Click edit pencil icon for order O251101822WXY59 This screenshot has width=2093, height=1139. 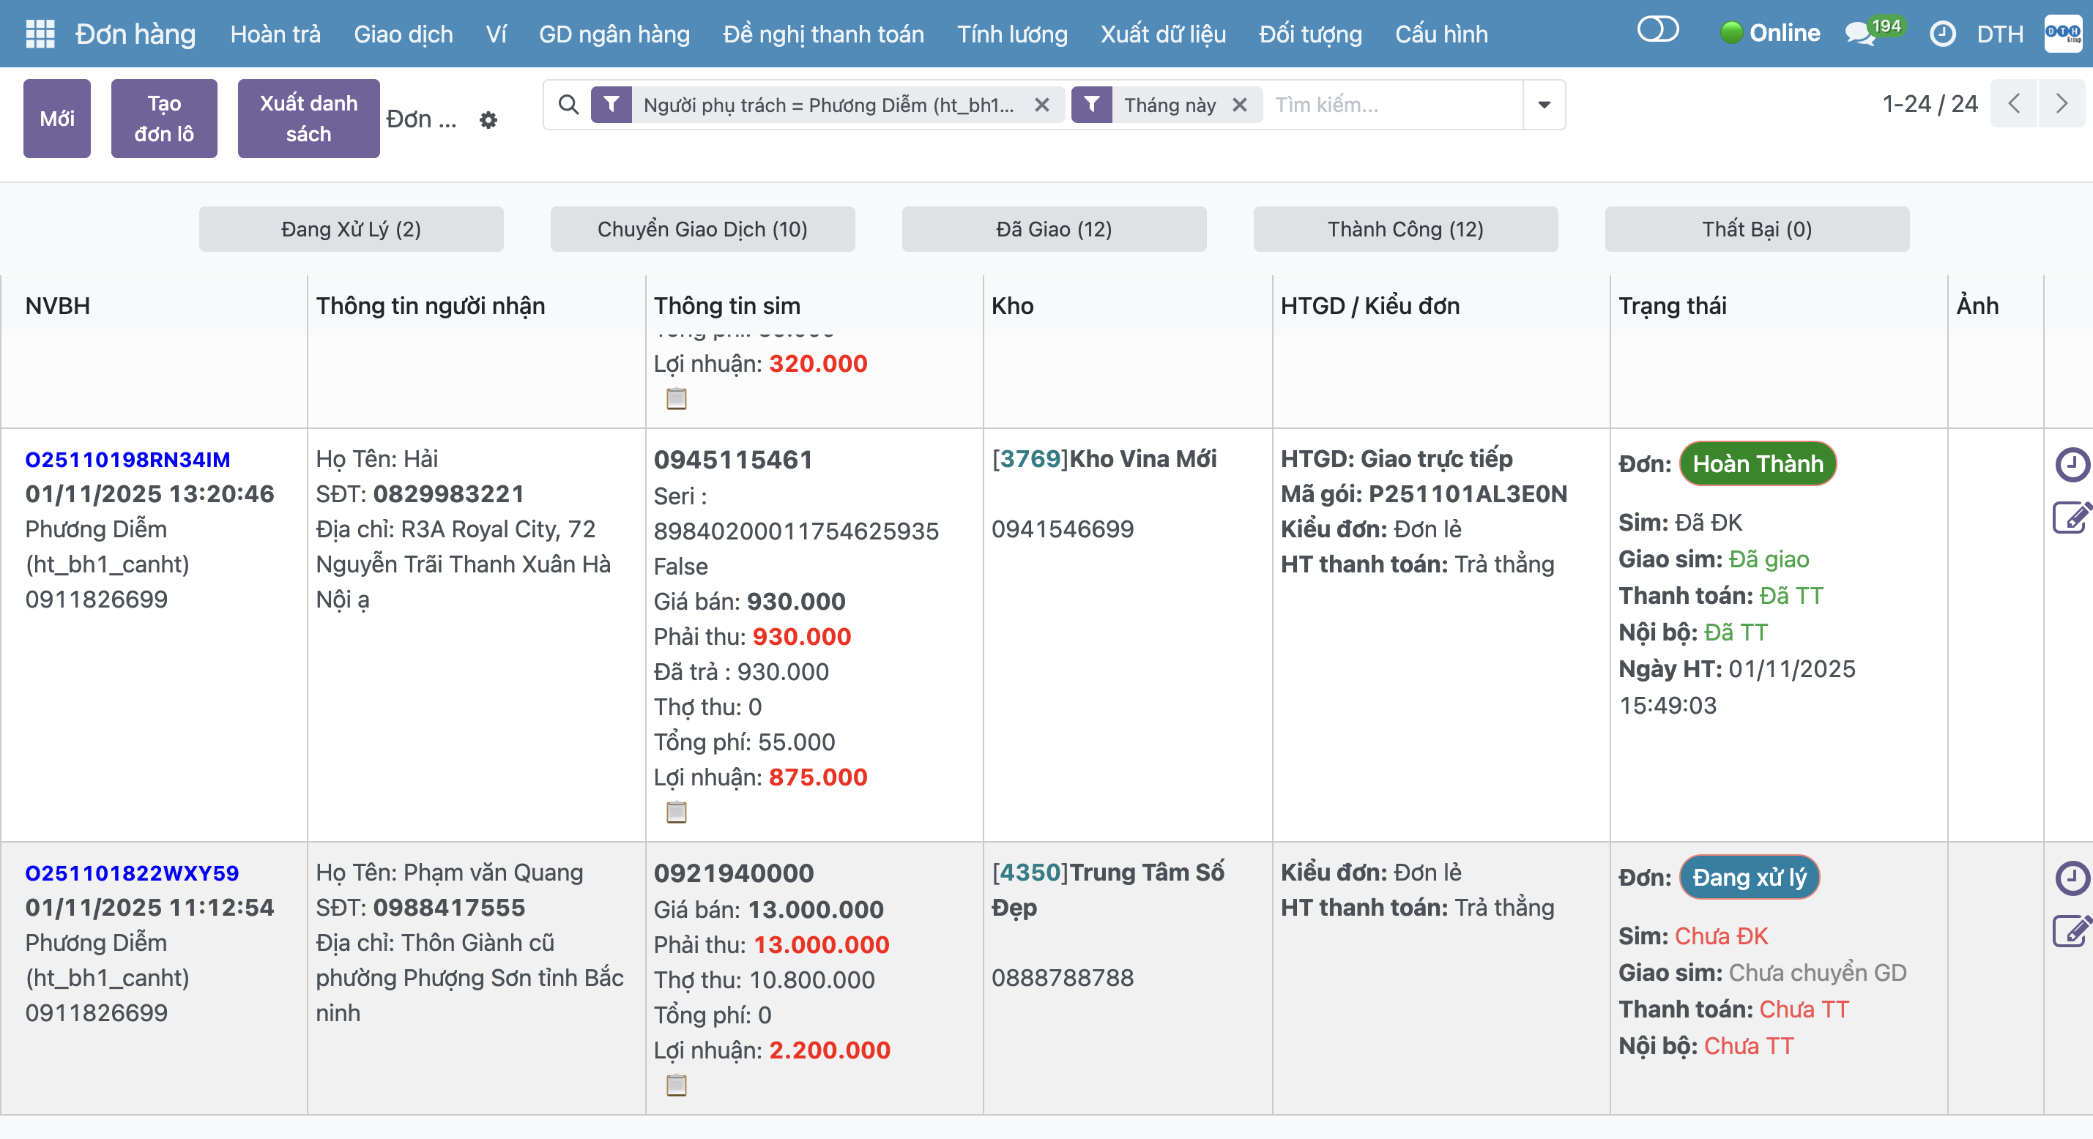tap(2071, 931)
